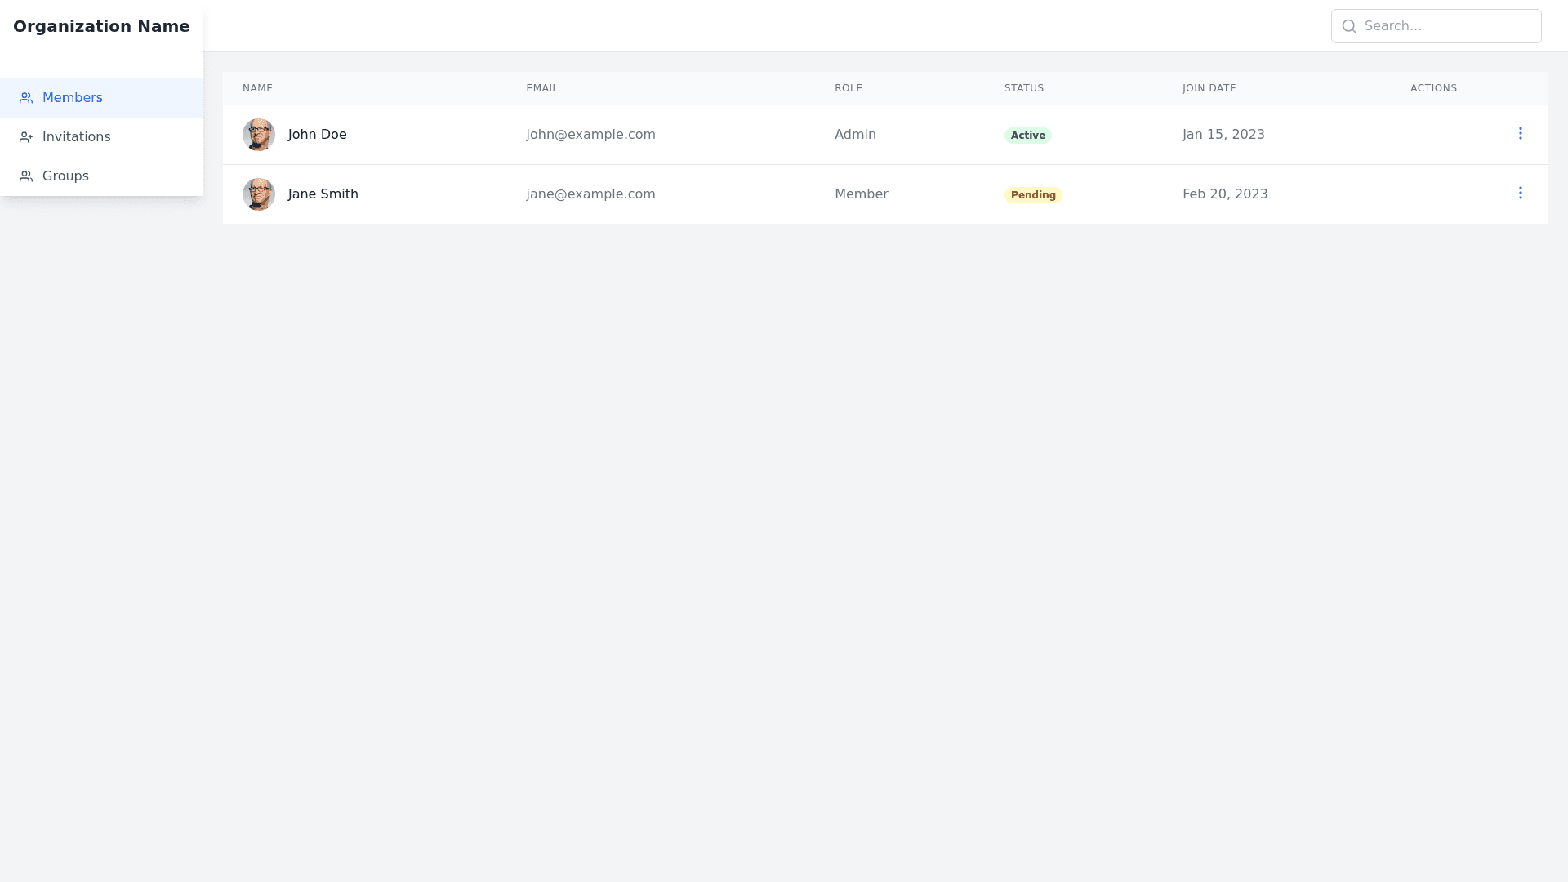Click the Name column header
Screen dimensions: 1568x882
tap(257, 88)
